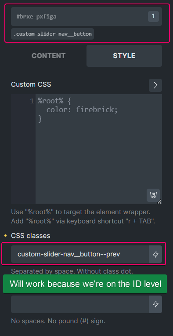Image resolution: width=173 pixels, height=336 pixels.
Task: Switch to the STYLE tab
Action: tap(124, 56)
